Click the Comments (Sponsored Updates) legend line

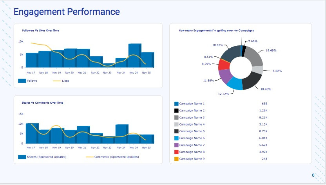(90, 157)
